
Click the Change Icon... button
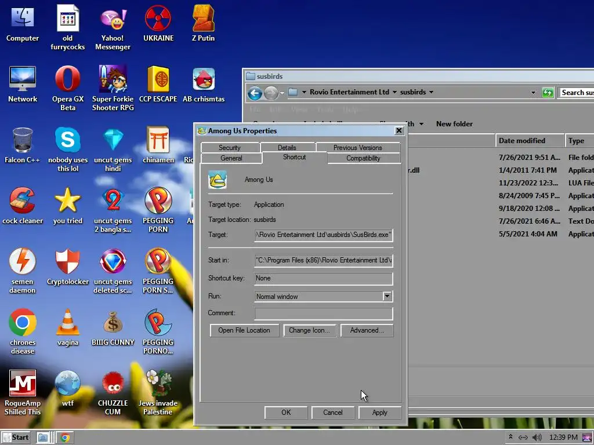pyautogui.click(x=309, y=330)
